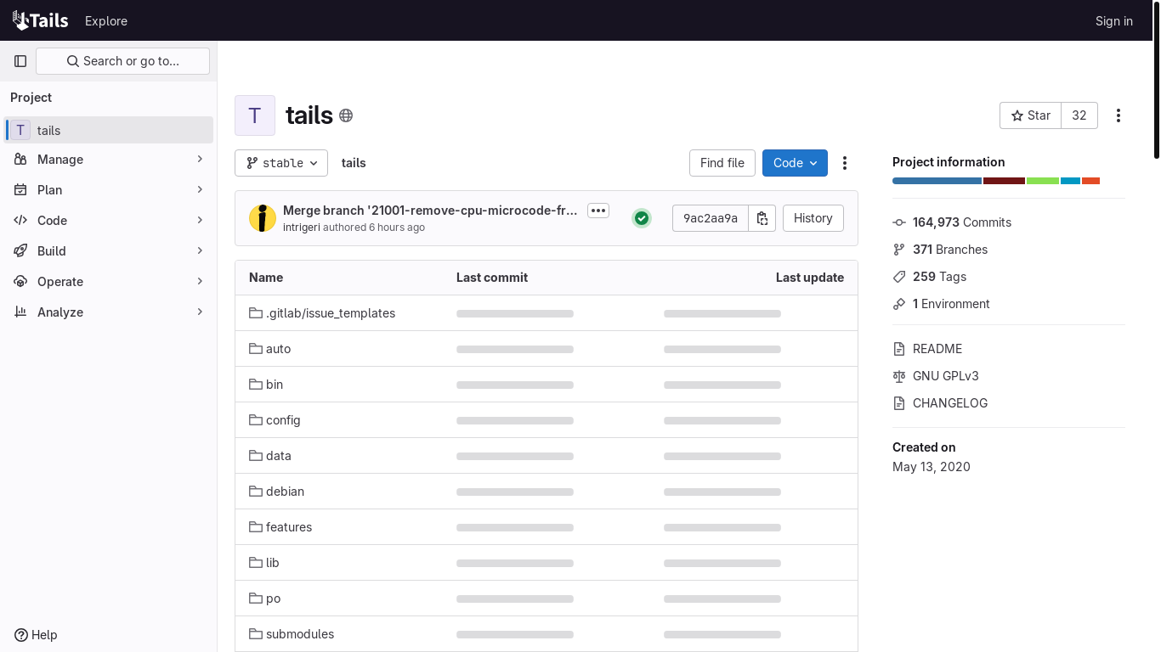Select tails project in sidebar

tap(109, 130)
